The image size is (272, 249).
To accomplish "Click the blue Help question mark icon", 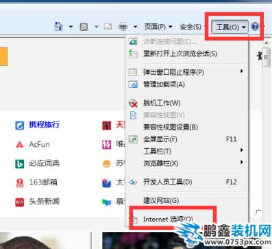I will pos(255,27).
